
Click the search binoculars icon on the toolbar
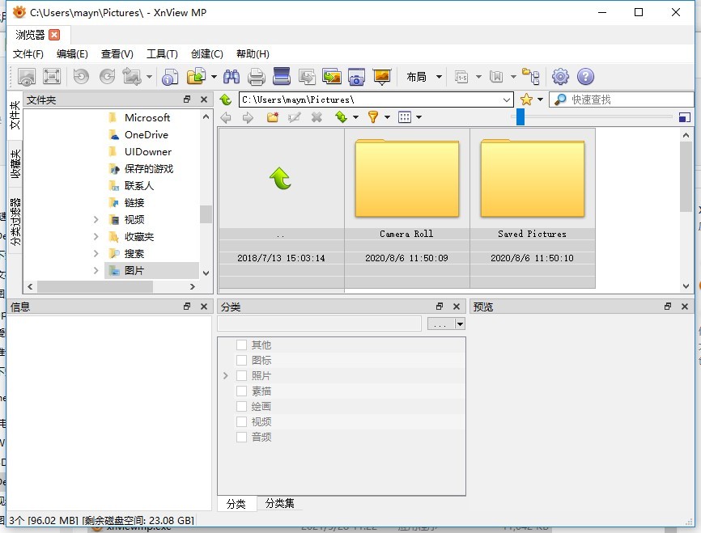click(232, 76)
